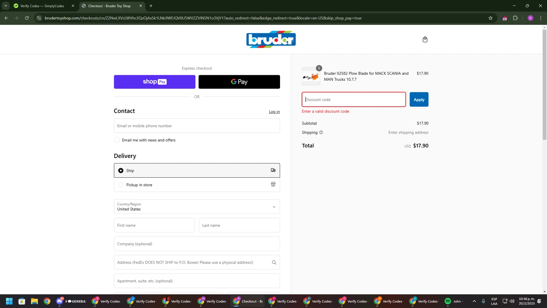Viewport: 547px width, 308px height.
Task: Open the shopping cart bag icon
Action: 425,39
